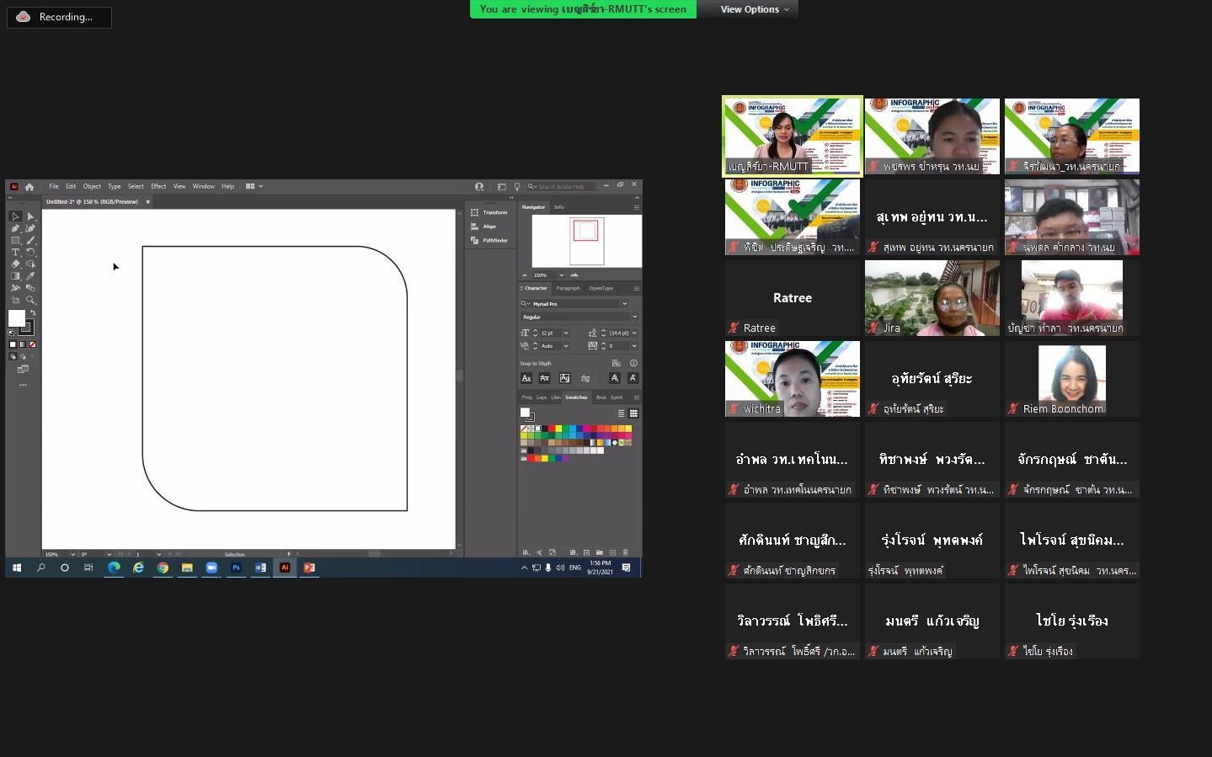Open the File menu

[53, 187]
